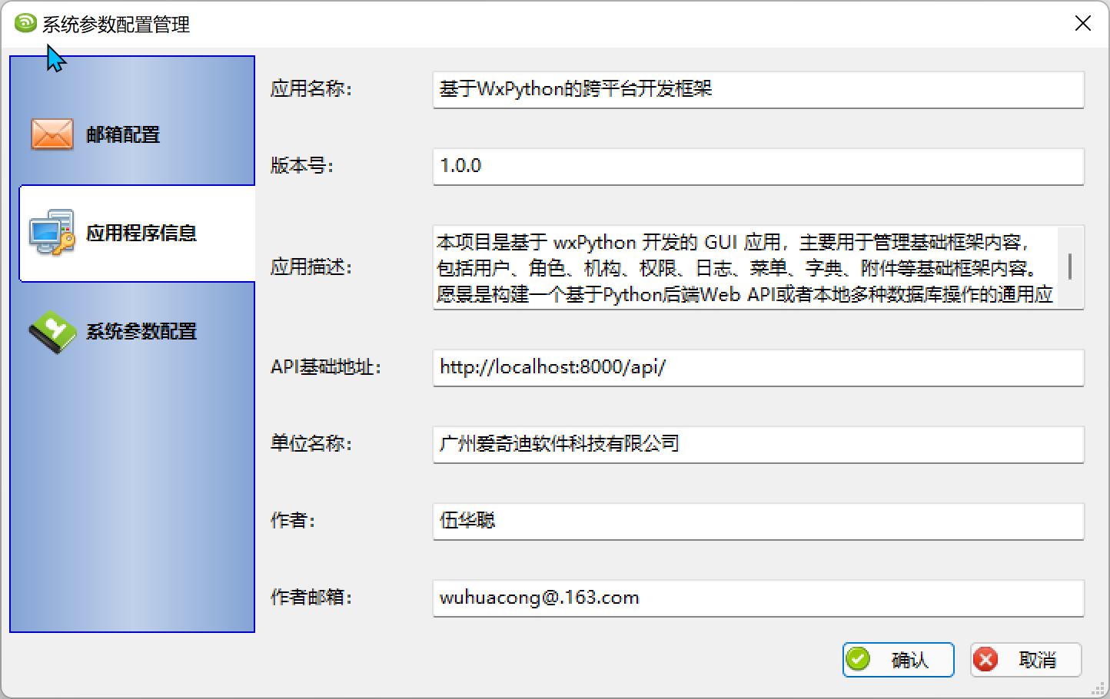Open the 邮箱配置 tab
Image resolution: width=1110 pixels, height=699 pixels.
pos(132,135)
